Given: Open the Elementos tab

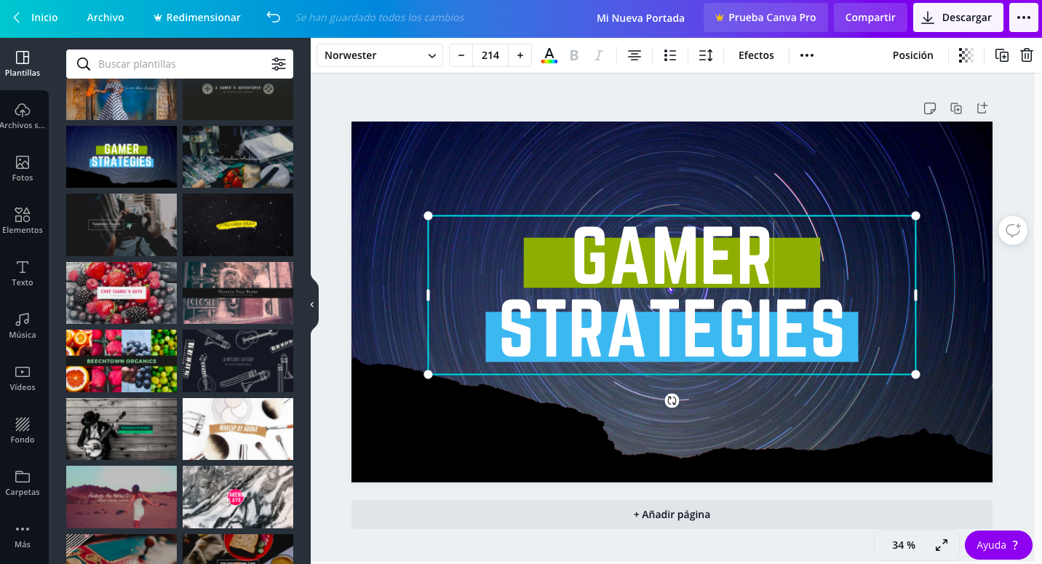Looking at the screenshot, I should click(x=23, y=221).
